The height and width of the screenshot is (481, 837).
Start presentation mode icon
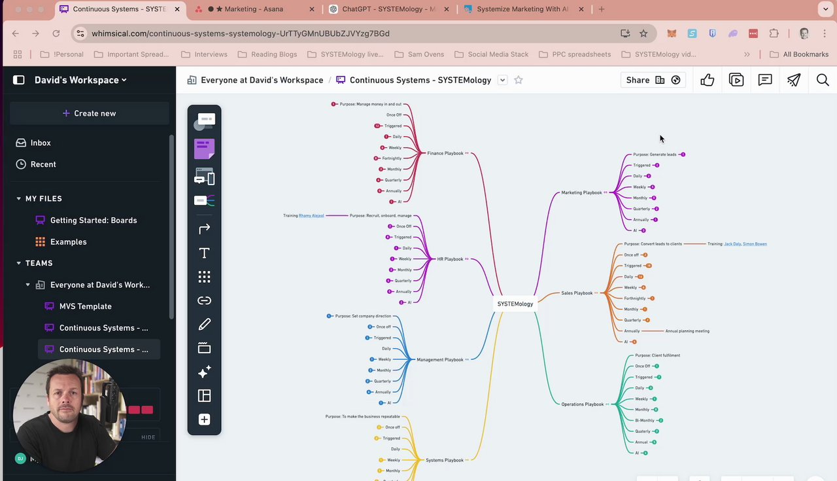(x=736, y=80)
